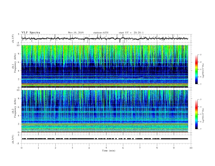Click time axis tick label "1"
The width and height of the screenshot is (215, 166).
click(38, 148)
